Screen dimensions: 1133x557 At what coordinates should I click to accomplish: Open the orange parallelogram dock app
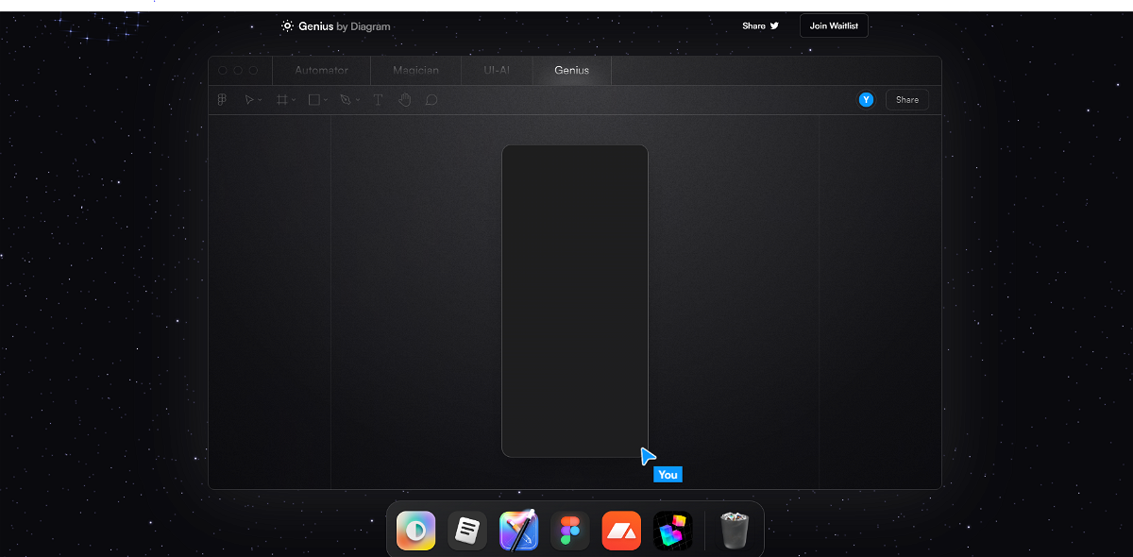pyautogui.click(x=621, y=531)
